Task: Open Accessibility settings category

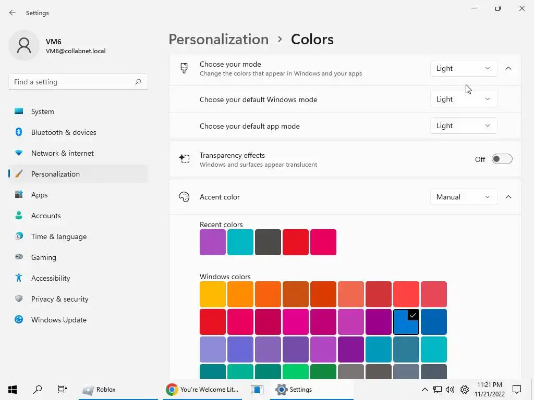Action: [x=78, y=278]
